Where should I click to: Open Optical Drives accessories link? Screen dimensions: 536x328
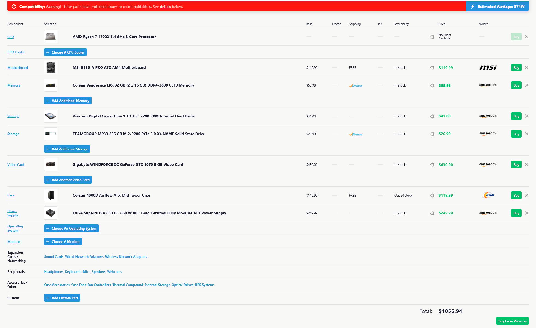pos(182,285)
